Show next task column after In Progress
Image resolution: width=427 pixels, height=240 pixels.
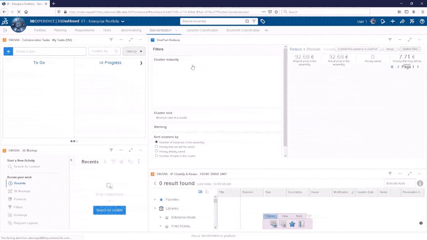[141, 63]
